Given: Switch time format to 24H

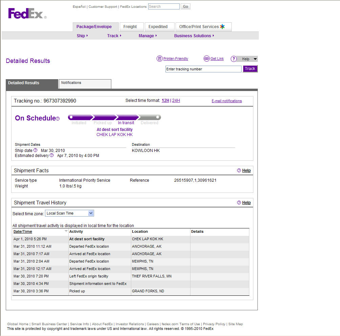Looking at the screenshot, I should click(x=176, y=100).
